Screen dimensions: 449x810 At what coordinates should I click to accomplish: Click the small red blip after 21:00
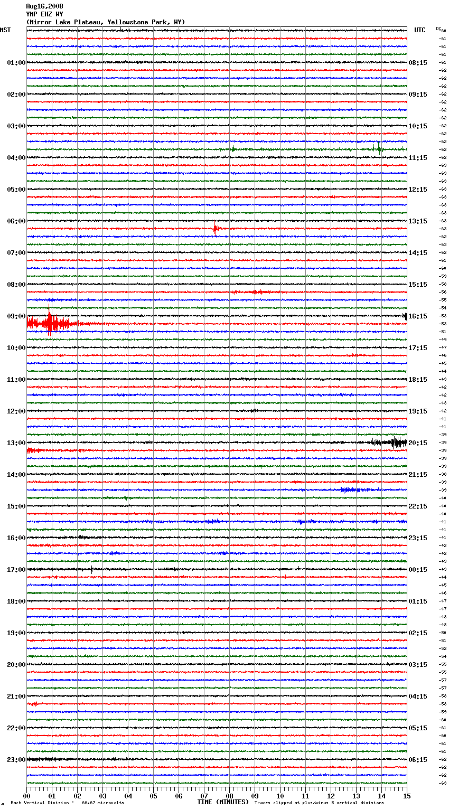[x=33, y=704]
